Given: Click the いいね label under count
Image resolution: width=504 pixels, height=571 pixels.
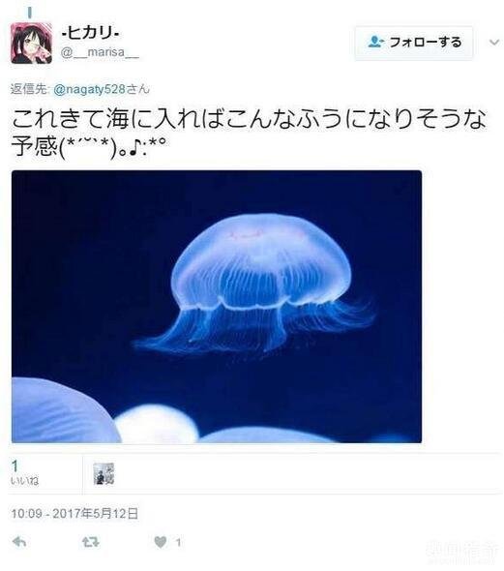Looking at the screenshot, I should tap(25, 481).
